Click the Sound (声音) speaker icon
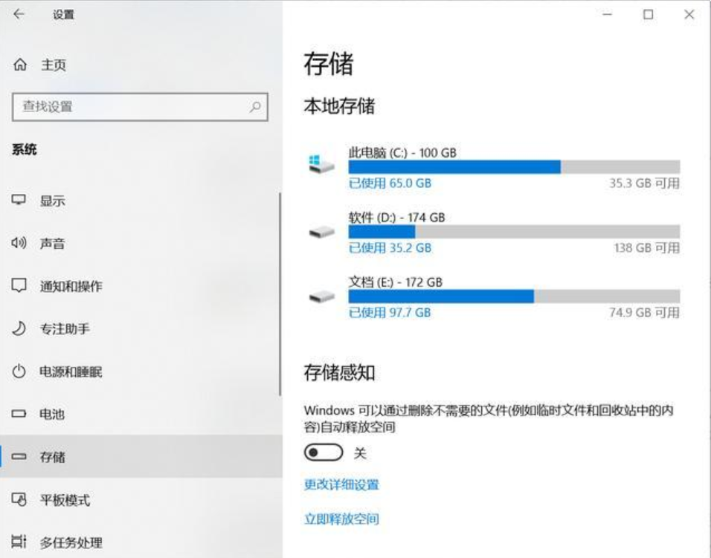The width and height of the screenshot is (711, 558). point(19,243)
